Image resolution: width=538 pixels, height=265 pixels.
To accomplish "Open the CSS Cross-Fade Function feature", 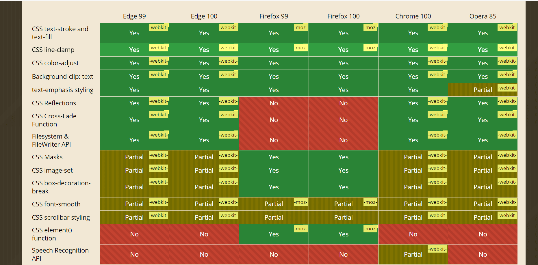I will click(x=54, y=120).
